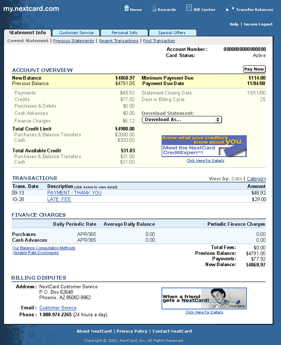The image size is (281, 345).
Task: View transactions by Date
Action: coord(237,178)
